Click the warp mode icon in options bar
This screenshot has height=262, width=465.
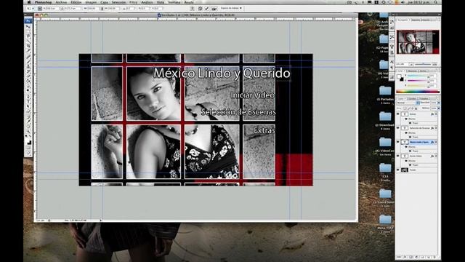point(192,8)
